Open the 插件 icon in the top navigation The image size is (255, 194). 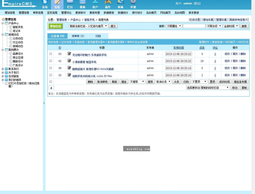tap(108, 2)
